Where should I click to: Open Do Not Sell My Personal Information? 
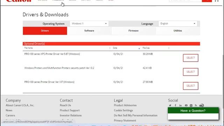(x=135, y=115)
